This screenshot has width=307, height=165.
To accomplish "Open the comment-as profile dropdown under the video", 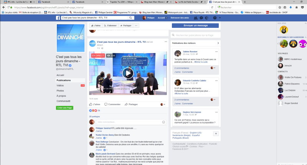I will 163,104.
